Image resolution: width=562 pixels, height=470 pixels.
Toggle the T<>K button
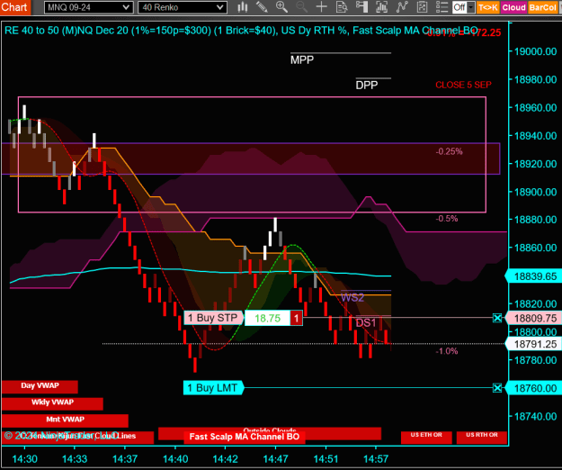487,7
